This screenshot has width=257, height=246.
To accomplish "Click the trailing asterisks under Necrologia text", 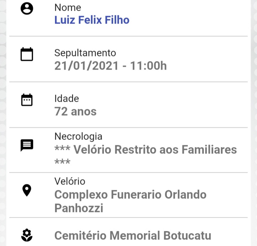I will click(62, 161).
